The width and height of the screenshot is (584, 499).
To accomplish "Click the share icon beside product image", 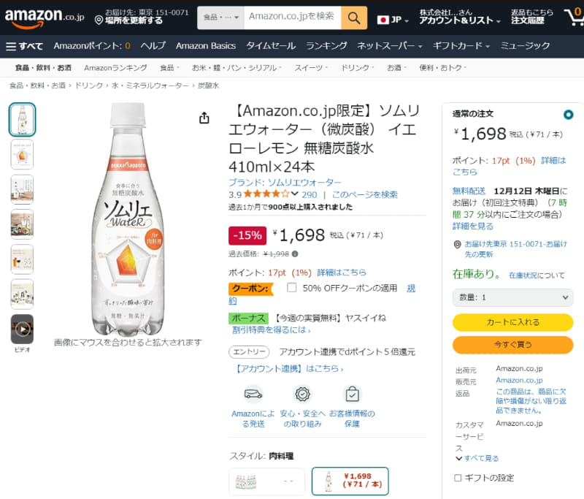I will 204,118.
